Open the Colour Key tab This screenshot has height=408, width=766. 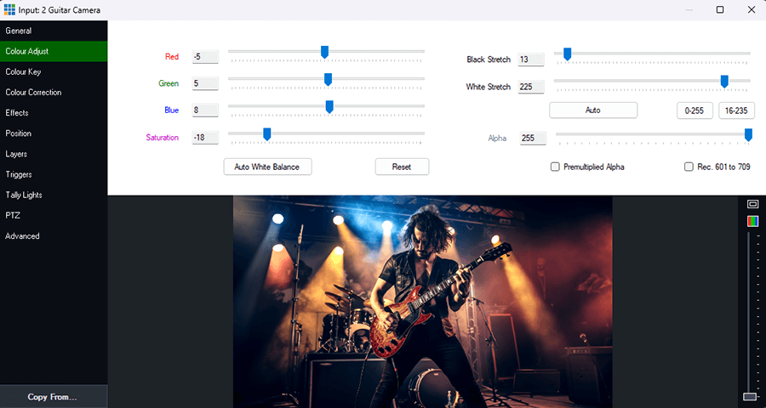23,71
